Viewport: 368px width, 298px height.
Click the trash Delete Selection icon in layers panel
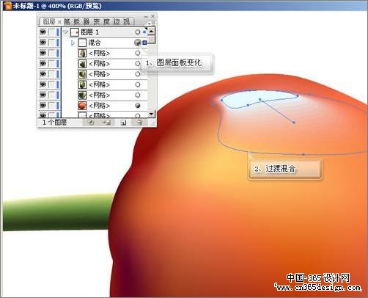tap(139, 123)
